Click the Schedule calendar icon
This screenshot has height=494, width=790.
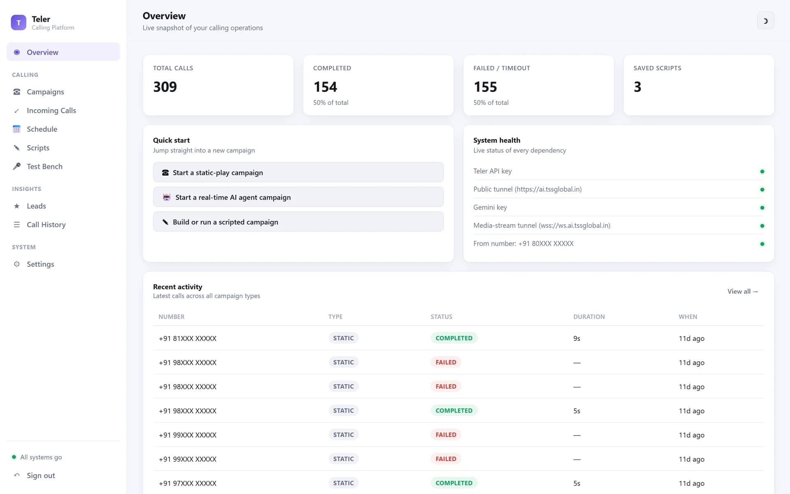tap(17, 129)
